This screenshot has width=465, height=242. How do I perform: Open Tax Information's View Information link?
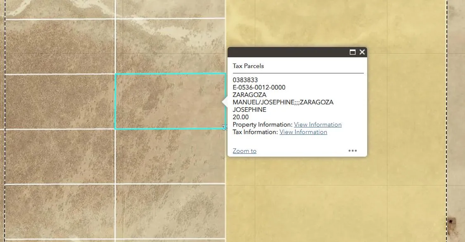pos(303,132)
